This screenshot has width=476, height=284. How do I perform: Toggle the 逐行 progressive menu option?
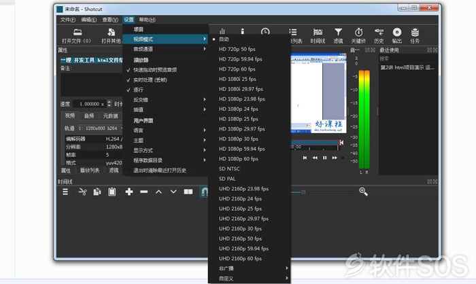pyautogui.click(x=165, y=90)
